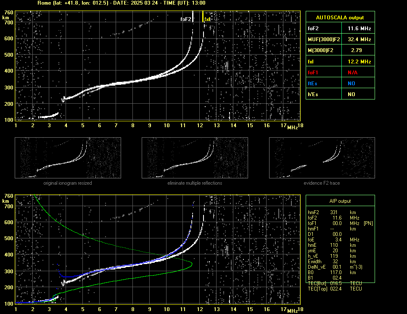Select the hmE 110 km entry
The width and height of the screenshot is (407, 314).
pyautogui.click(x=332, y=245)
